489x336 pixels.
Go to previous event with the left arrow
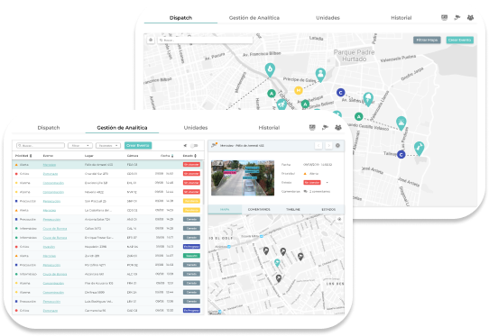318,145
